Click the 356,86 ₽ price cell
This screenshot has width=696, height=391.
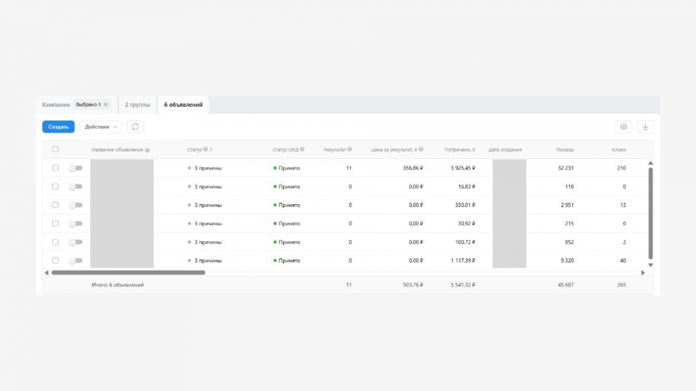pyautogui.click(x=413, y=168)
